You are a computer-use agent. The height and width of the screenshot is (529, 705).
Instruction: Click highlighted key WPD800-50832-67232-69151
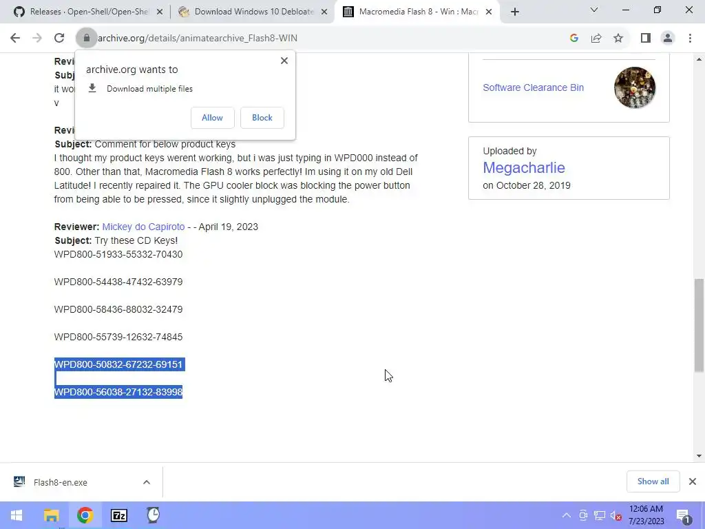(118, 364)
